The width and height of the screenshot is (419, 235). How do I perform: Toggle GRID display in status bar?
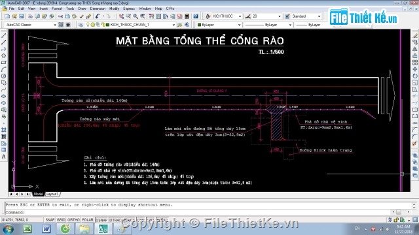click(x=61, y=220)
